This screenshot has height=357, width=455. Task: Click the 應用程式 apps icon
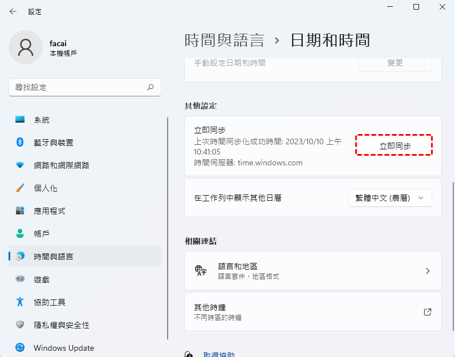pyautogui.click(x=21, y=211)
